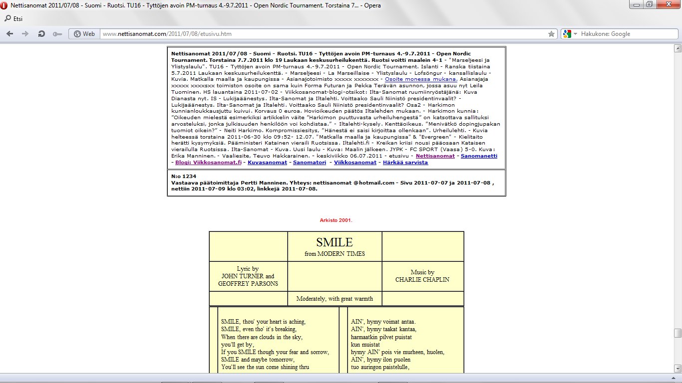The width and height of the screenshot is (682, 383).
Task: Reload the page with the refresh icon
Action: pos(41,34)
